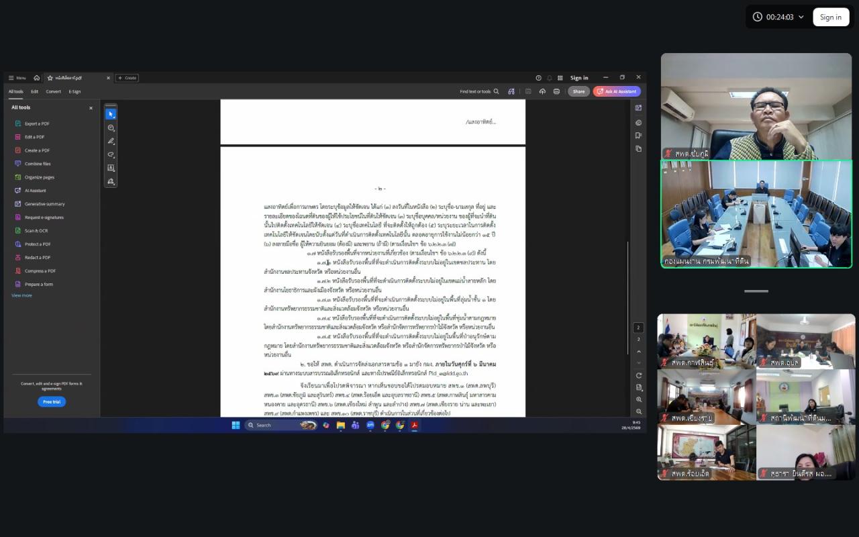
Task: Open Zoom app from taskbar
Action: click(370, 425)
